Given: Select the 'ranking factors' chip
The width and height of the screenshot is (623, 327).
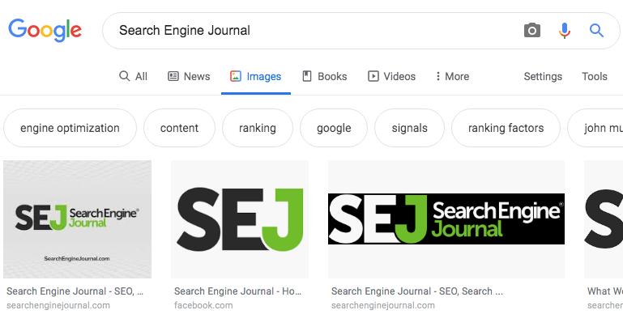Looking at the screenshot, I should coord(506,128).
